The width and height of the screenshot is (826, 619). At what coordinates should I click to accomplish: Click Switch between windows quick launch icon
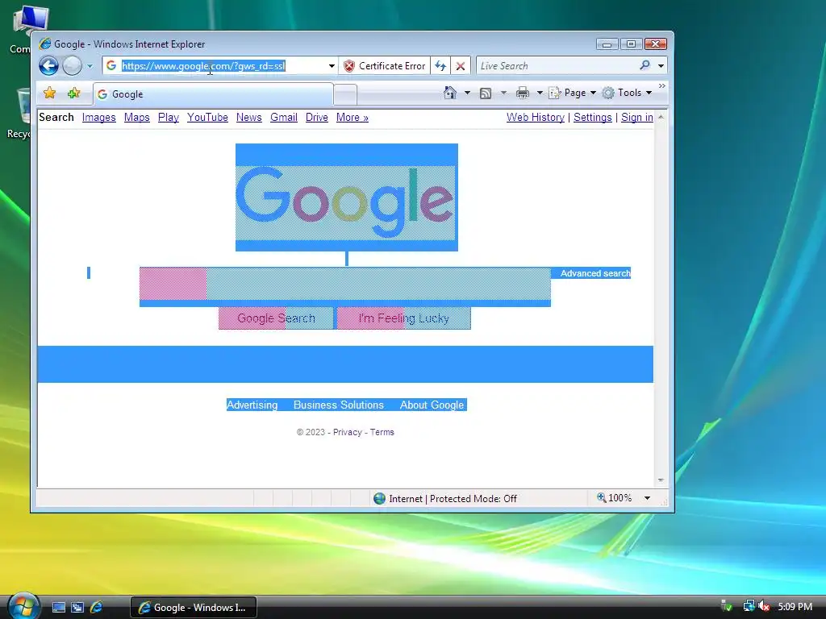77,608
